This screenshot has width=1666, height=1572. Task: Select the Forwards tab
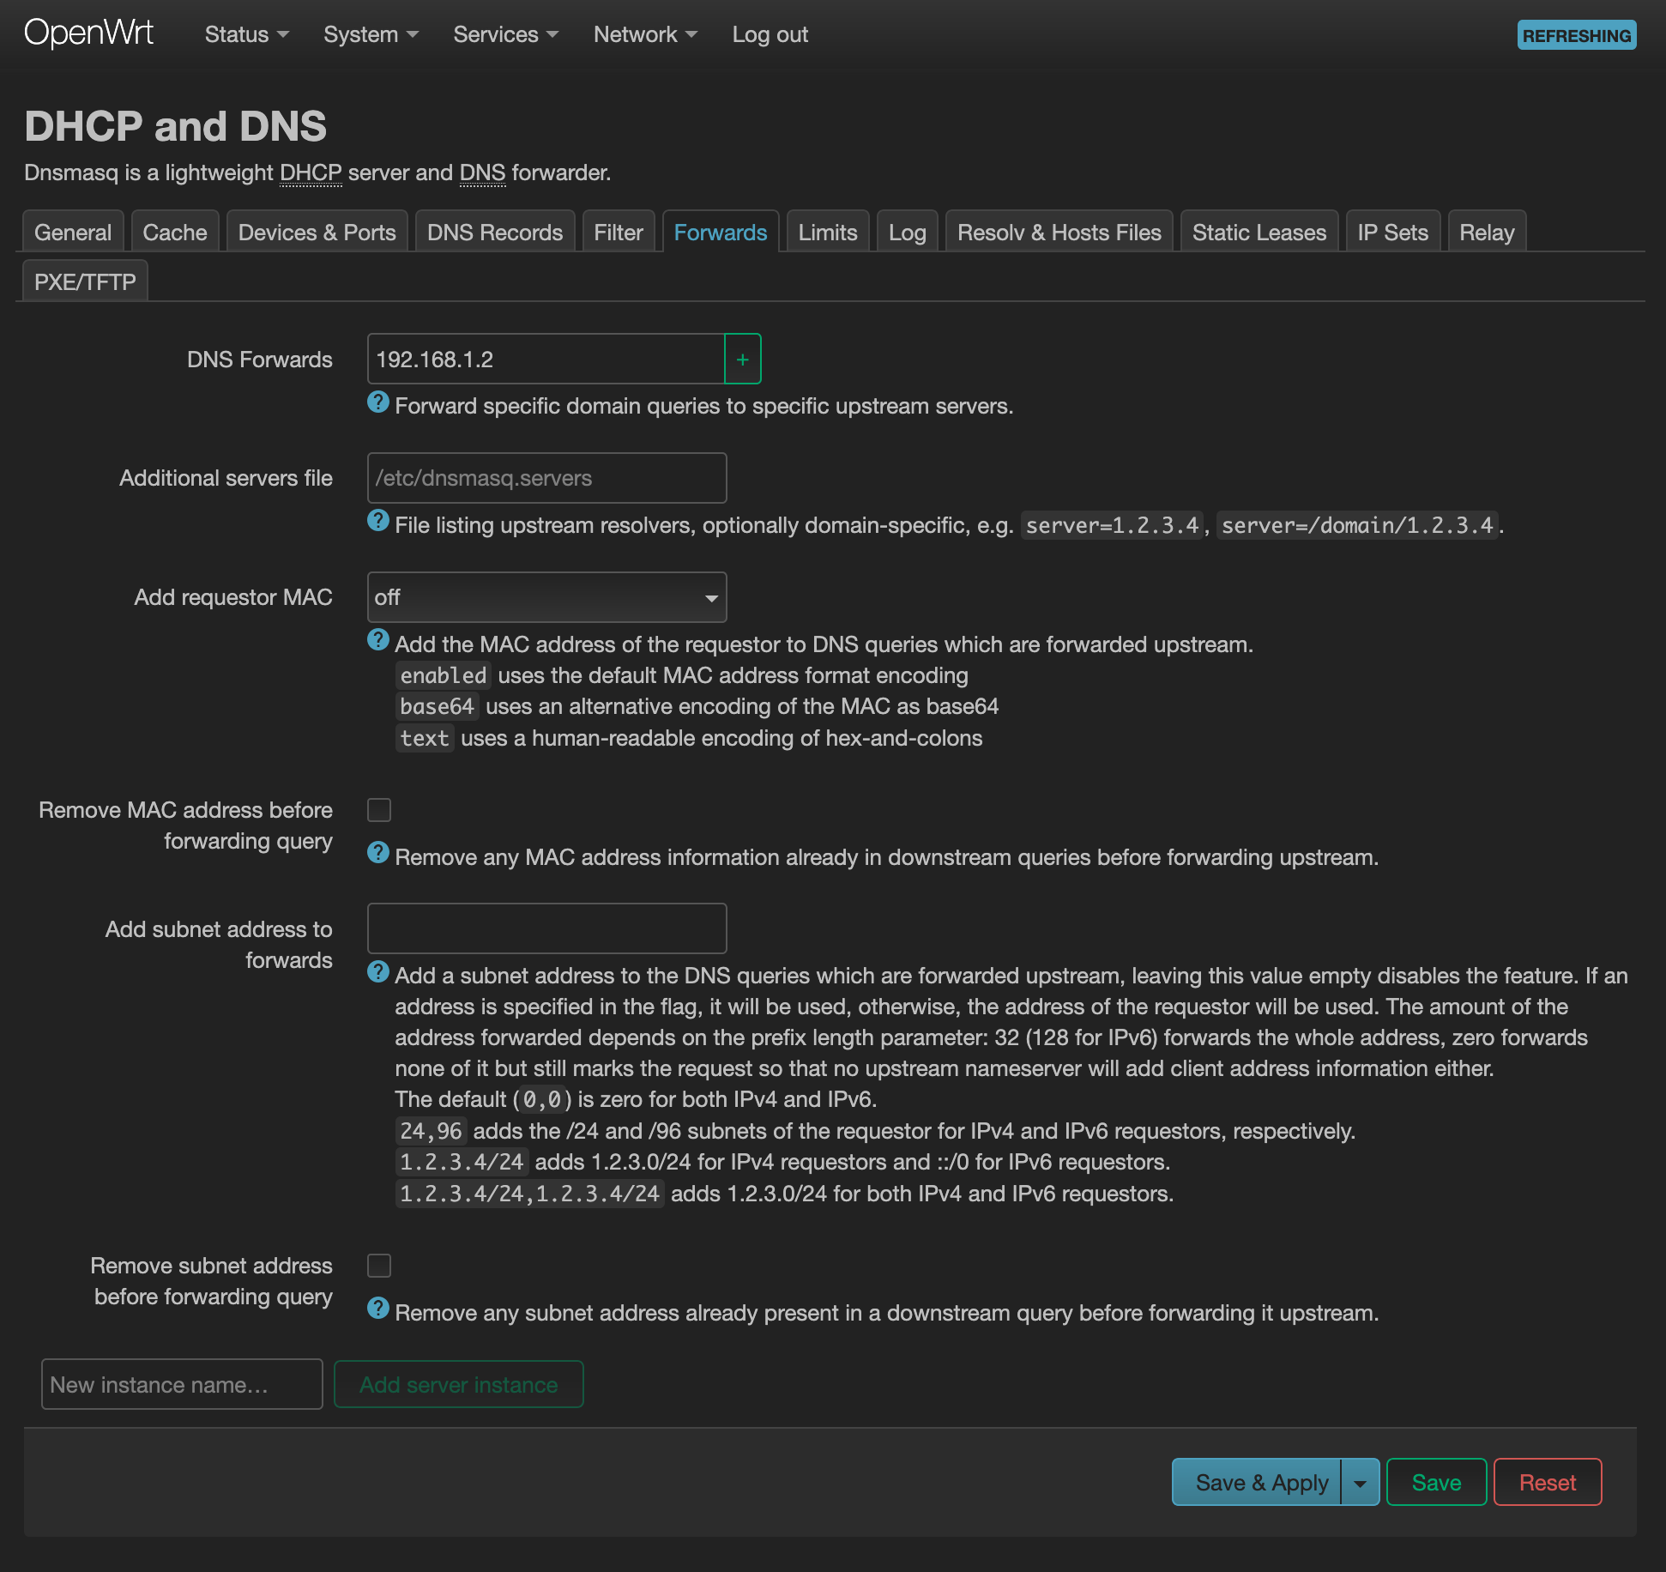tap(721, 233)
